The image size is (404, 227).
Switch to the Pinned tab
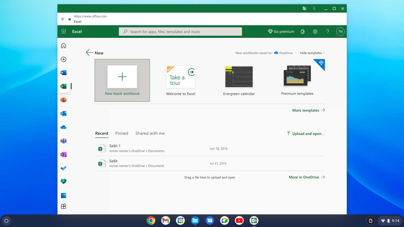122,133
